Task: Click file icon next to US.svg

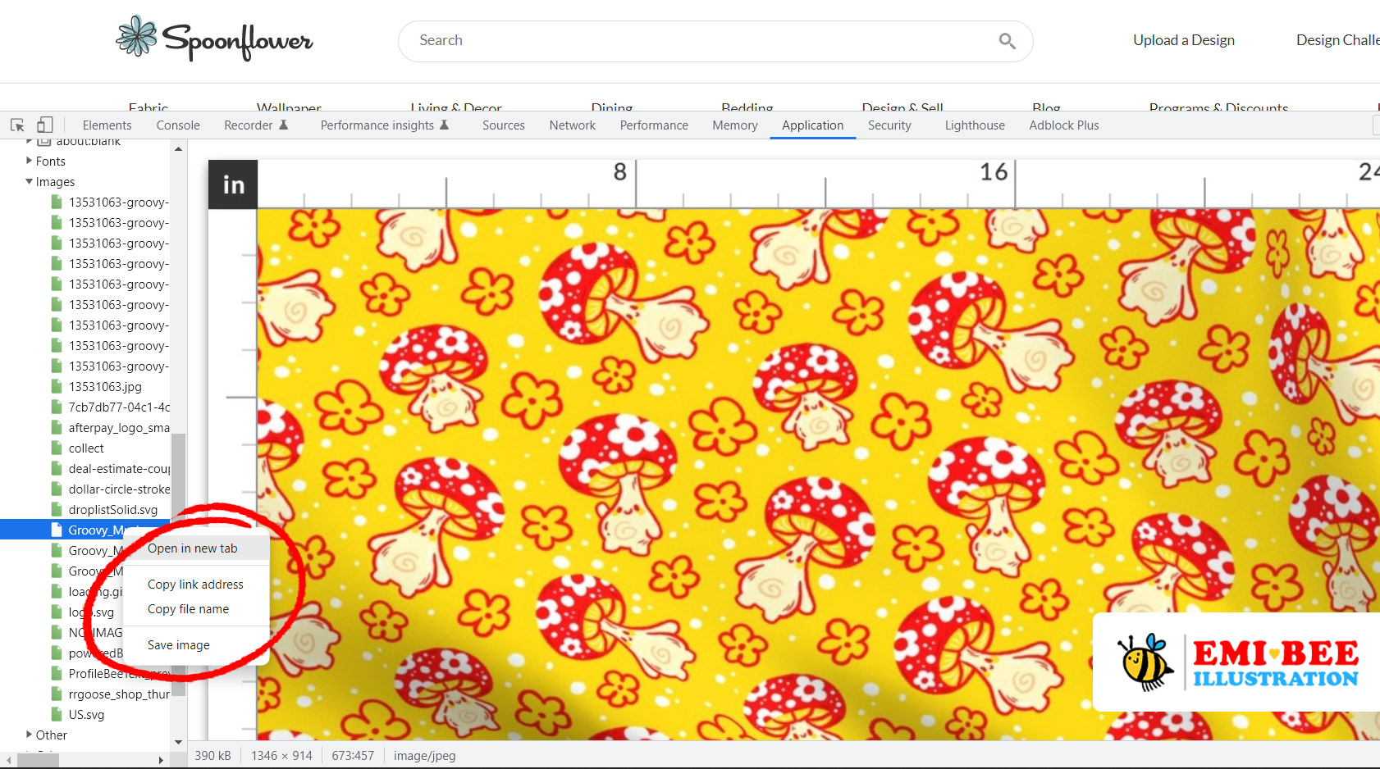Action: [57, 714]
